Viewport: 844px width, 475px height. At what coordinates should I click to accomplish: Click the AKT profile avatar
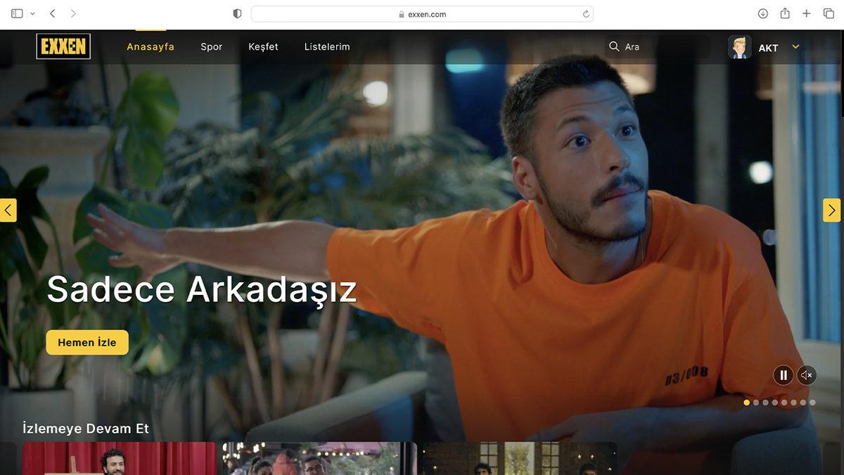coord(739,47)
